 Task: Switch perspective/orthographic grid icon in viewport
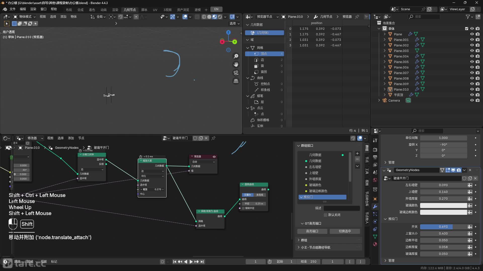[x=236, y=81]
